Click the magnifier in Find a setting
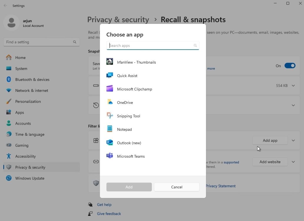This screenshot has height=221, width=304. [x=75, y=42]
